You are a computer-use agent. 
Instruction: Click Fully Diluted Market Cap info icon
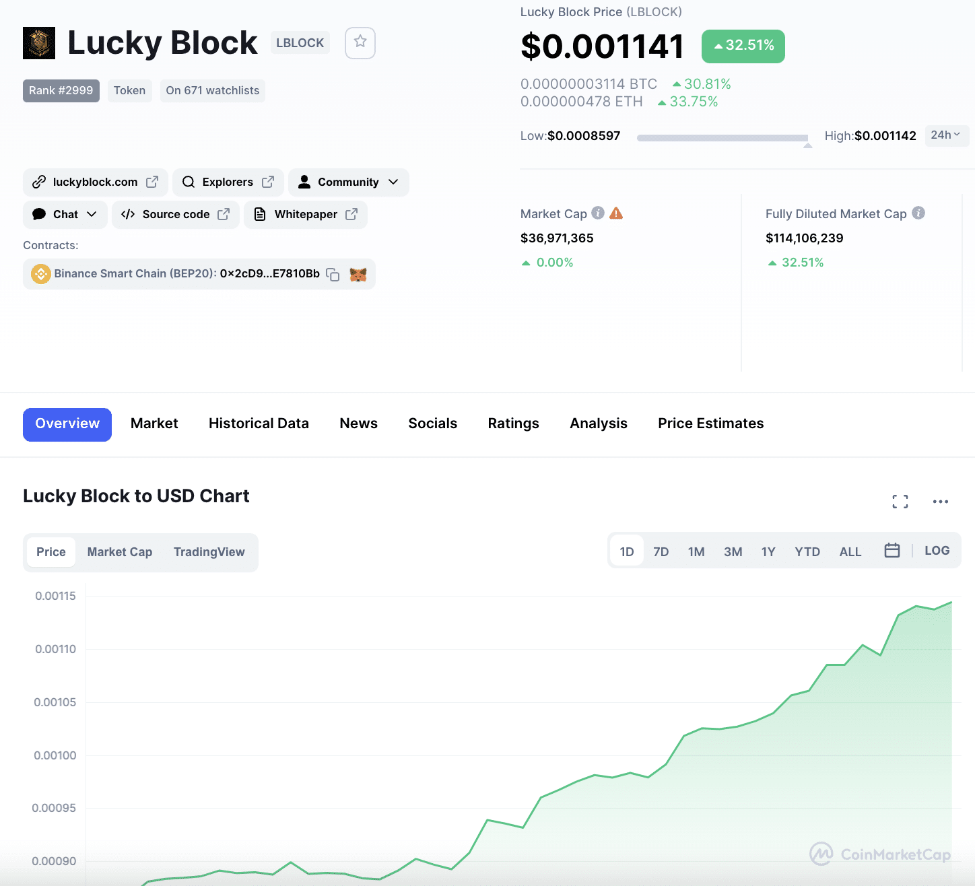[918, 213]
